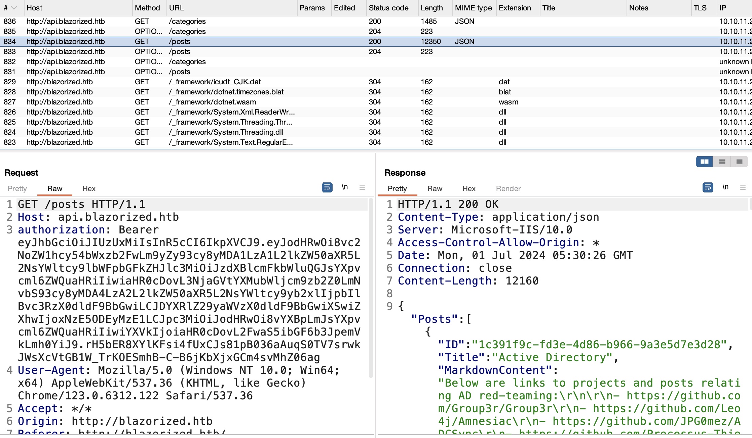Switch to side-by-side split layout
This screenshot has width=752, height=438.
tap(704, 162)
